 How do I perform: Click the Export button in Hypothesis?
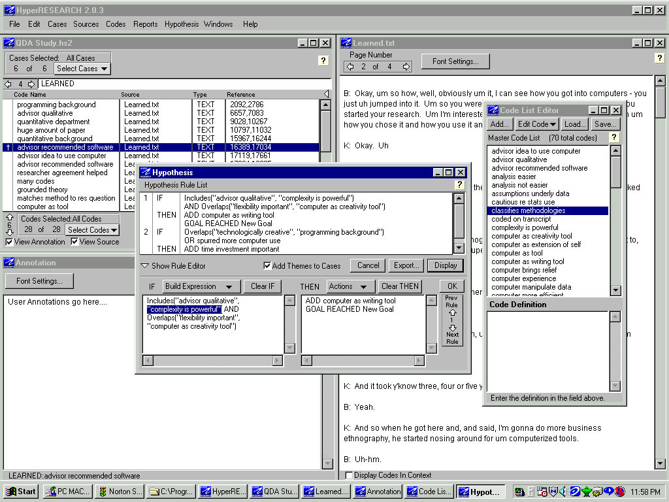(406, 265)
